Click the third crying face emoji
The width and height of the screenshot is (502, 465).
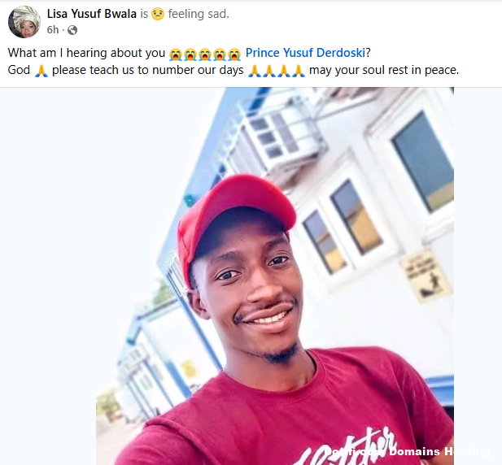coord(205,54)
